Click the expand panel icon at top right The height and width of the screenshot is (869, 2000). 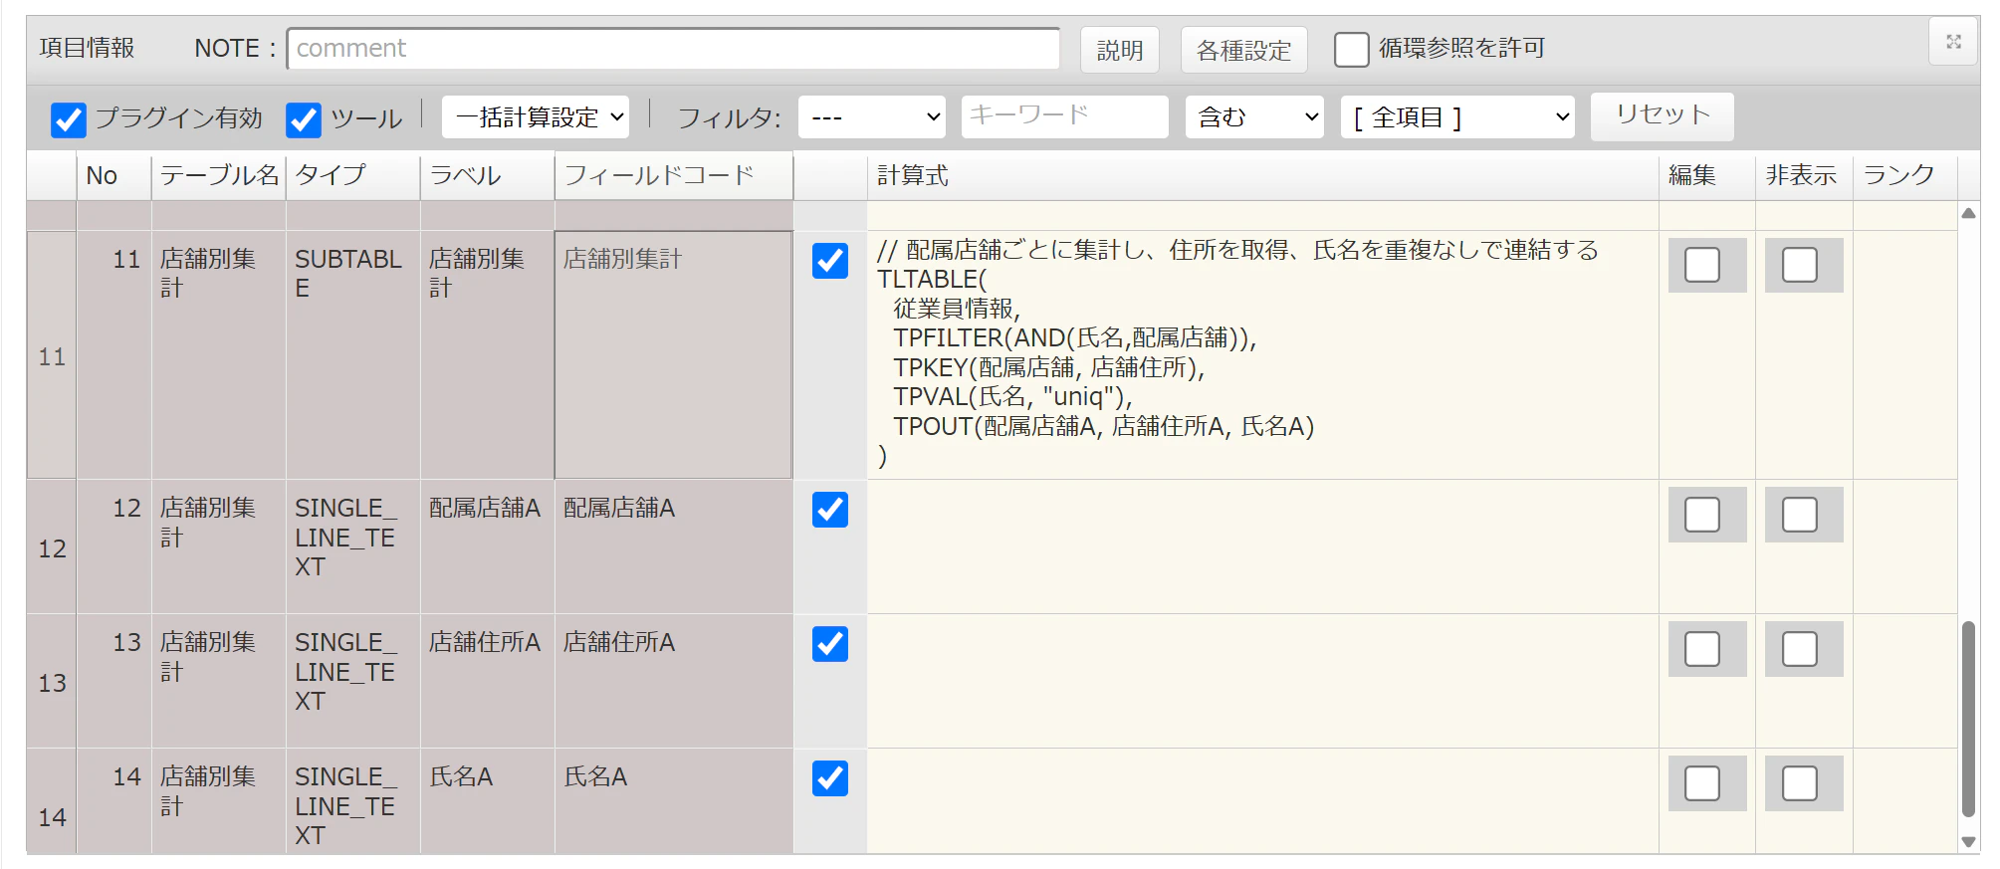click(1953, 42)
